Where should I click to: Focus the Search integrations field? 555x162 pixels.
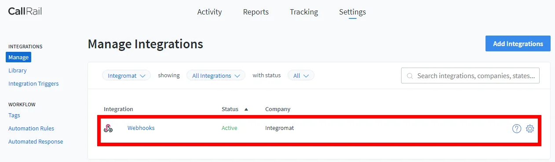click(470, 76)
